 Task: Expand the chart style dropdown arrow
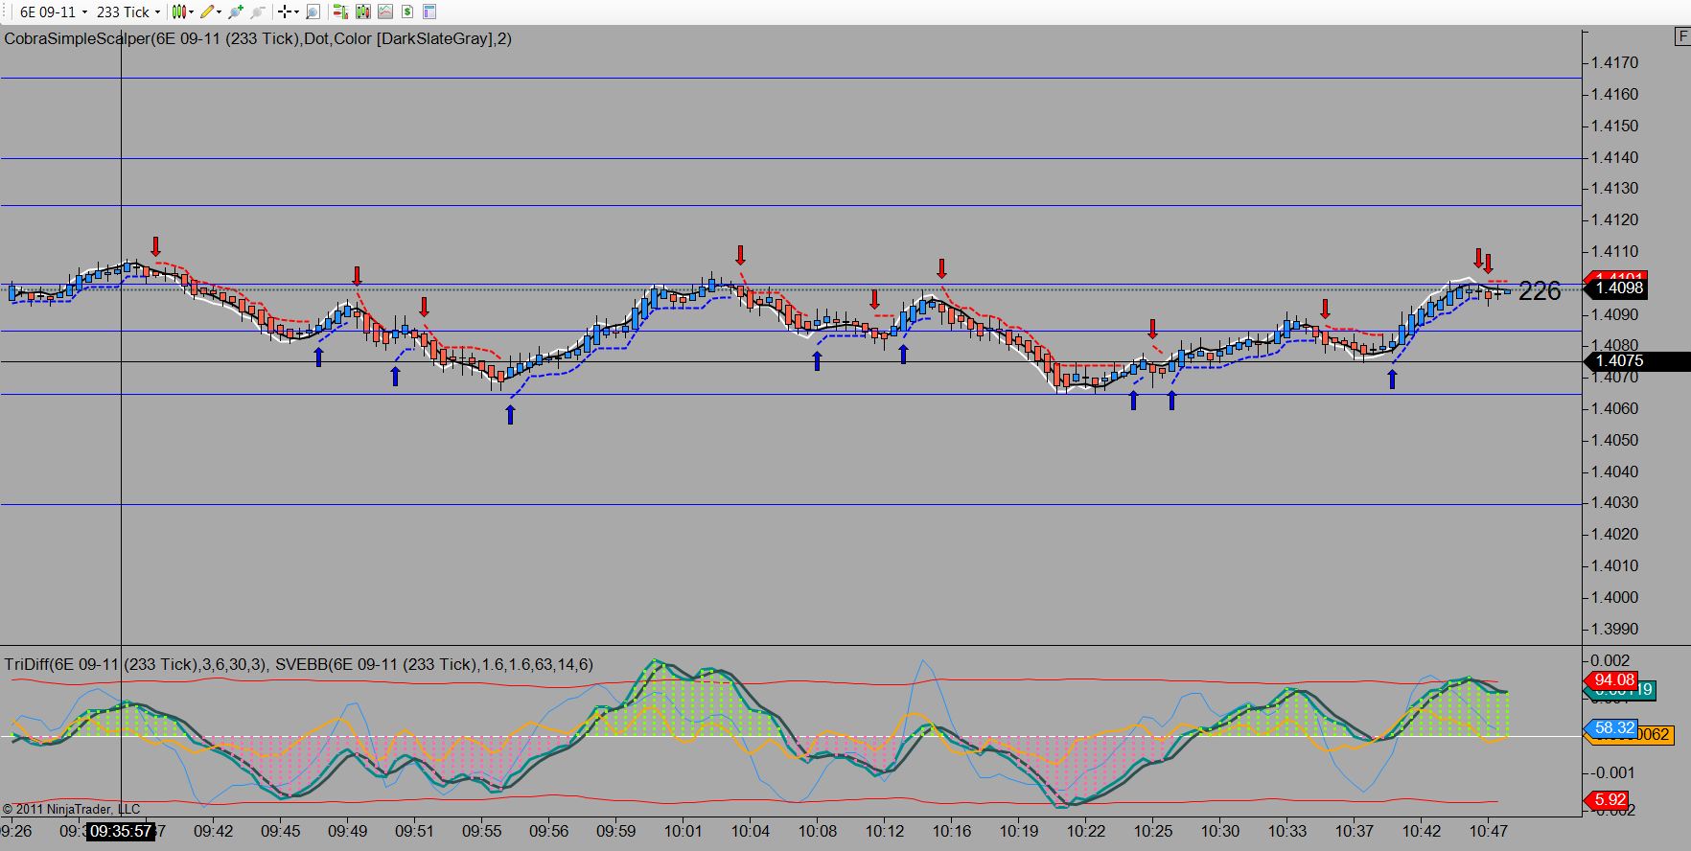[191, 11]
